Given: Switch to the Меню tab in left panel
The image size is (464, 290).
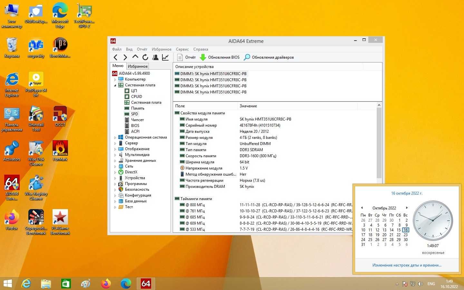Looking at the screenshot, I should coord(118,66).
